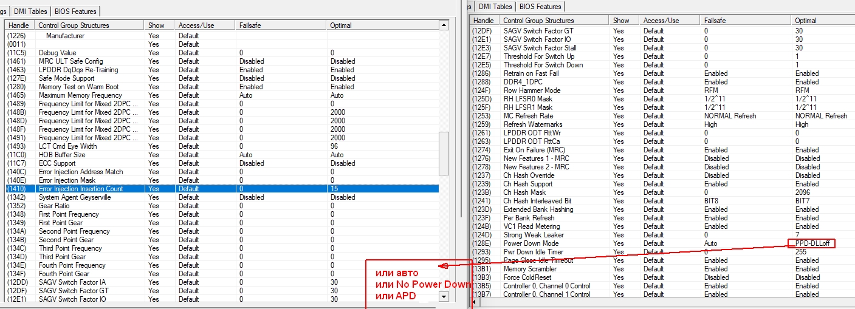
Task: Click highlighted Error Injection Insertion Count row
Action: click(x=222, y=189)
